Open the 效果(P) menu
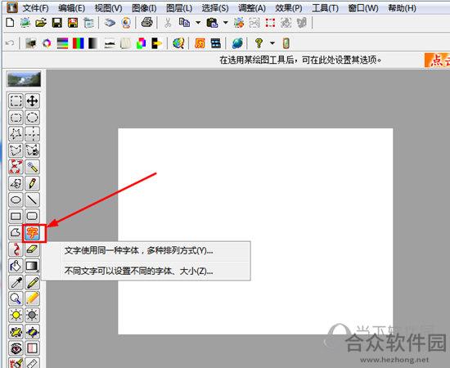 tap(289, 8)
